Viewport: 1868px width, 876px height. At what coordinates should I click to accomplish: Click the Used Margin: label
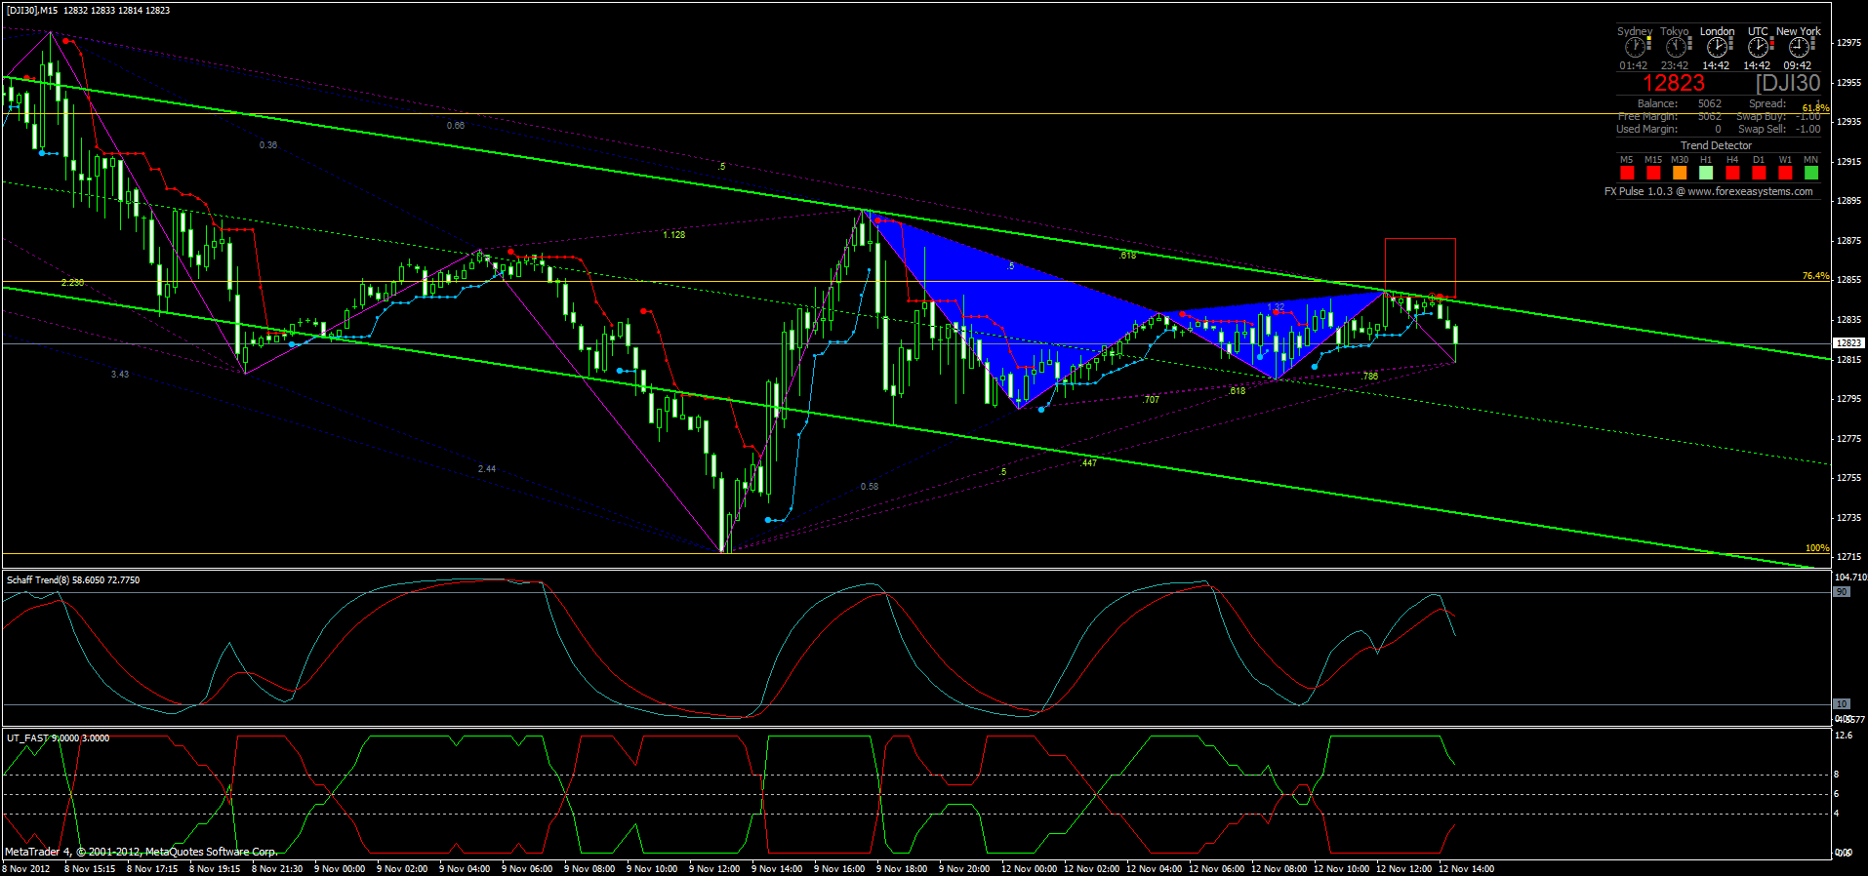[x=1646, y=129]
